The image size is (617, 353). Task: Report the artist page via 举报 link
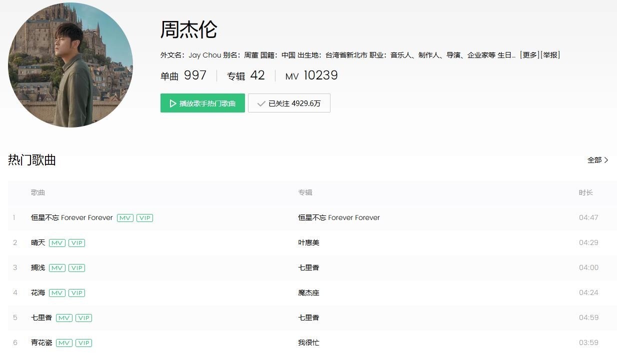click(x=550, y=55)
